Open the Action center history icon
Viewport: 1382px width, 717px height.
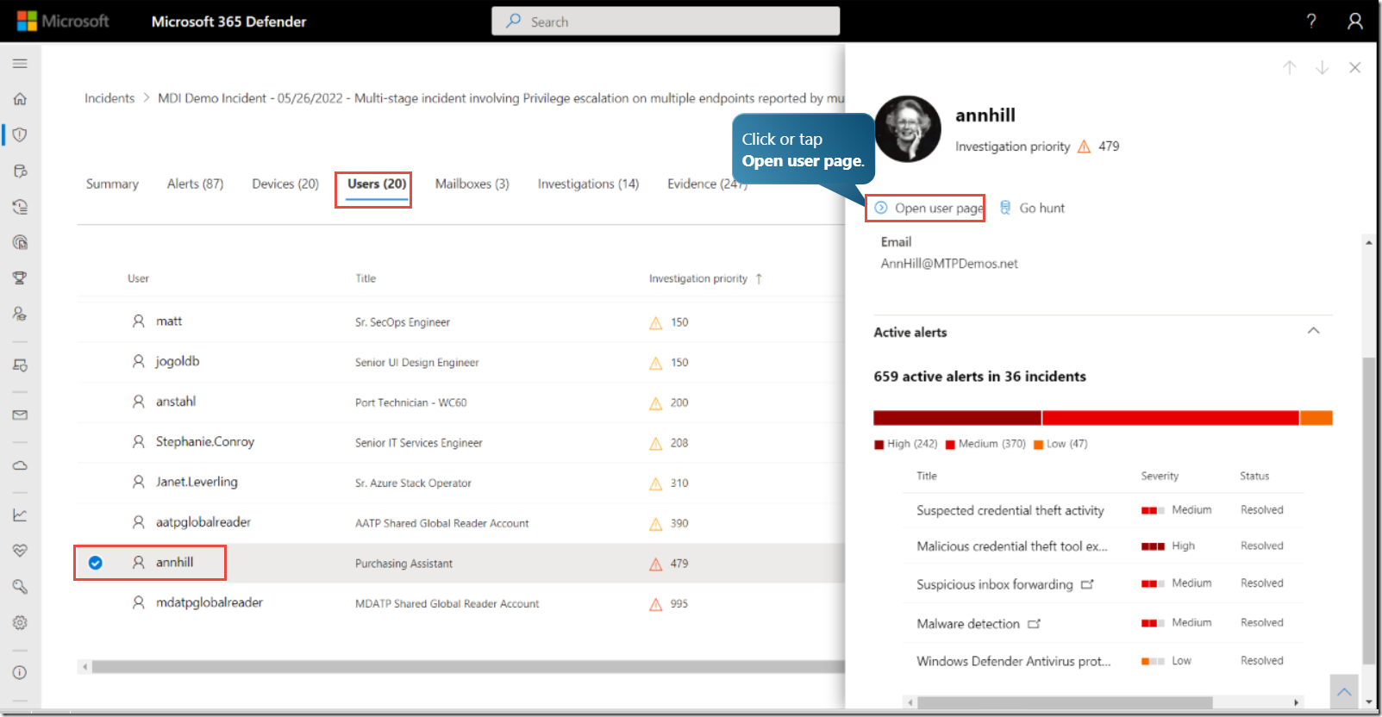point(20,207)
